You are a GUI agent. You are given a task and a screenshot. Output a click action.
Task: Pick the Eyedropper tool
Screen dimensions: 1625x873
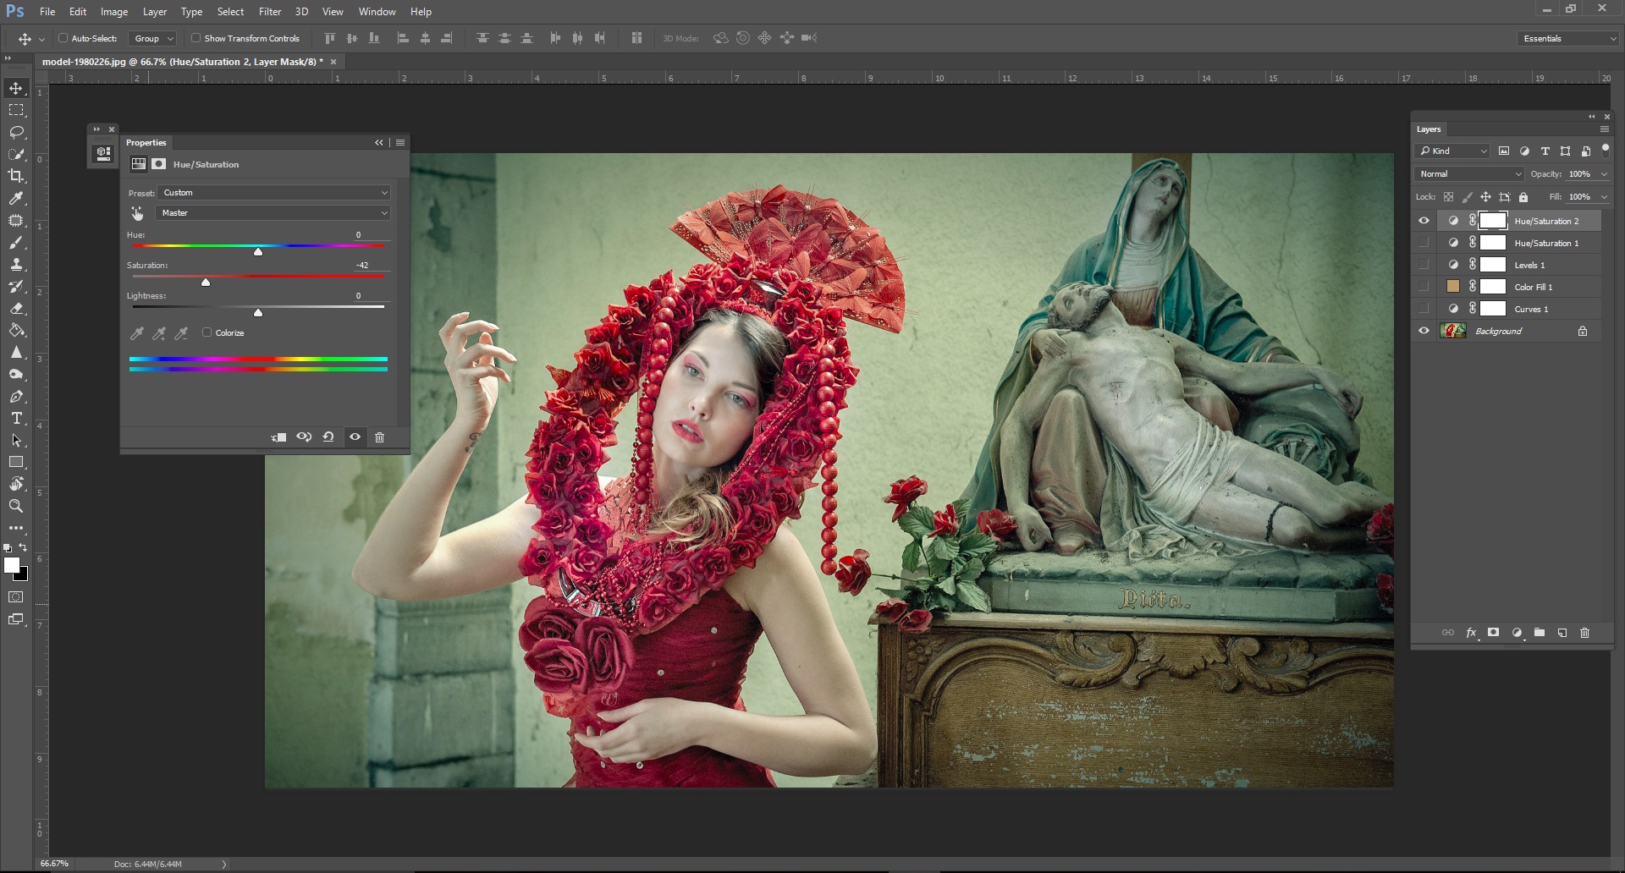[16, 198]
